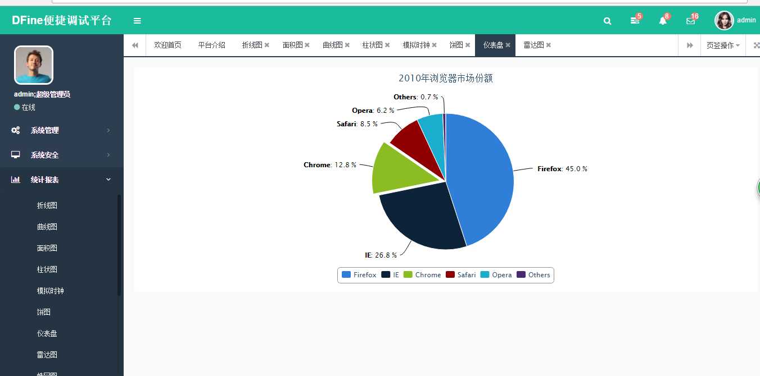Toggle Others series in chart legend
The height and width of the screenshot is (376, 760).
pos(533,275)
